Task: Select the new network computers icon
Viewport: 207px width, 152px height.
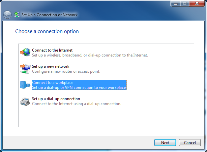Action: 25,69
